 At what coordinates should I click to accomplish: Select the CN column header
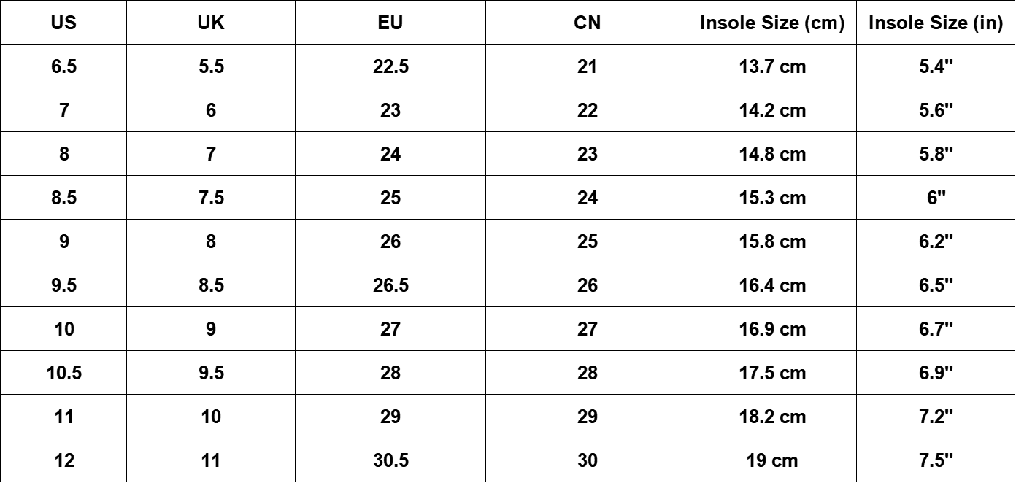[587, 23]
